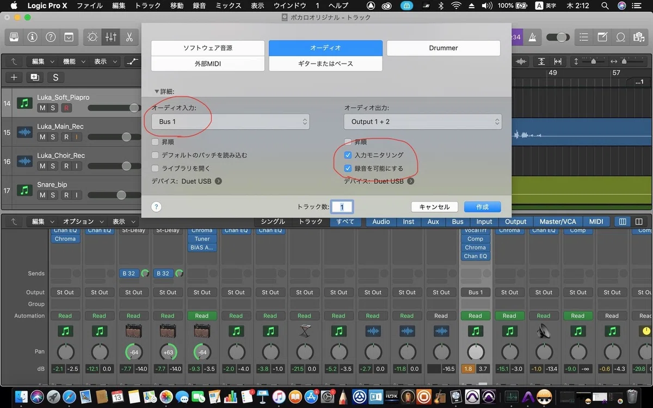Show Audio channel strips in mixer
This screenshot has width=653, height=408.
pyautogui.click(x=381, y=221)
